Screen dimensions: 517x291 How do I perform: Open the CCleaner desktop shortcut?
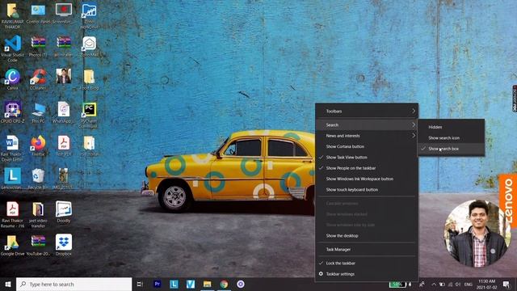[x=38, y=79]
